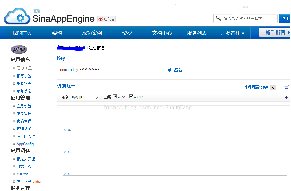The height and width of the screenshot is (191, 291).
Task: Open 成员管理 in the sidebar
Action: click(24, 113)
